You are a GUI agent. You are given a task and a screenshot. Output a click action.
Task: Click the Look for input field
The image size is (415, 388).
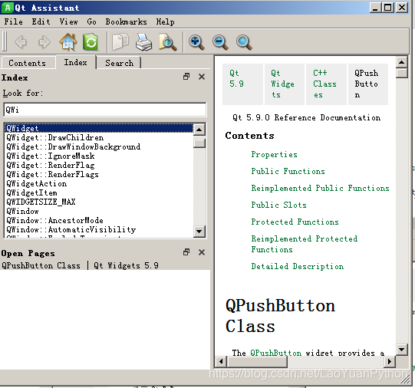105,110
